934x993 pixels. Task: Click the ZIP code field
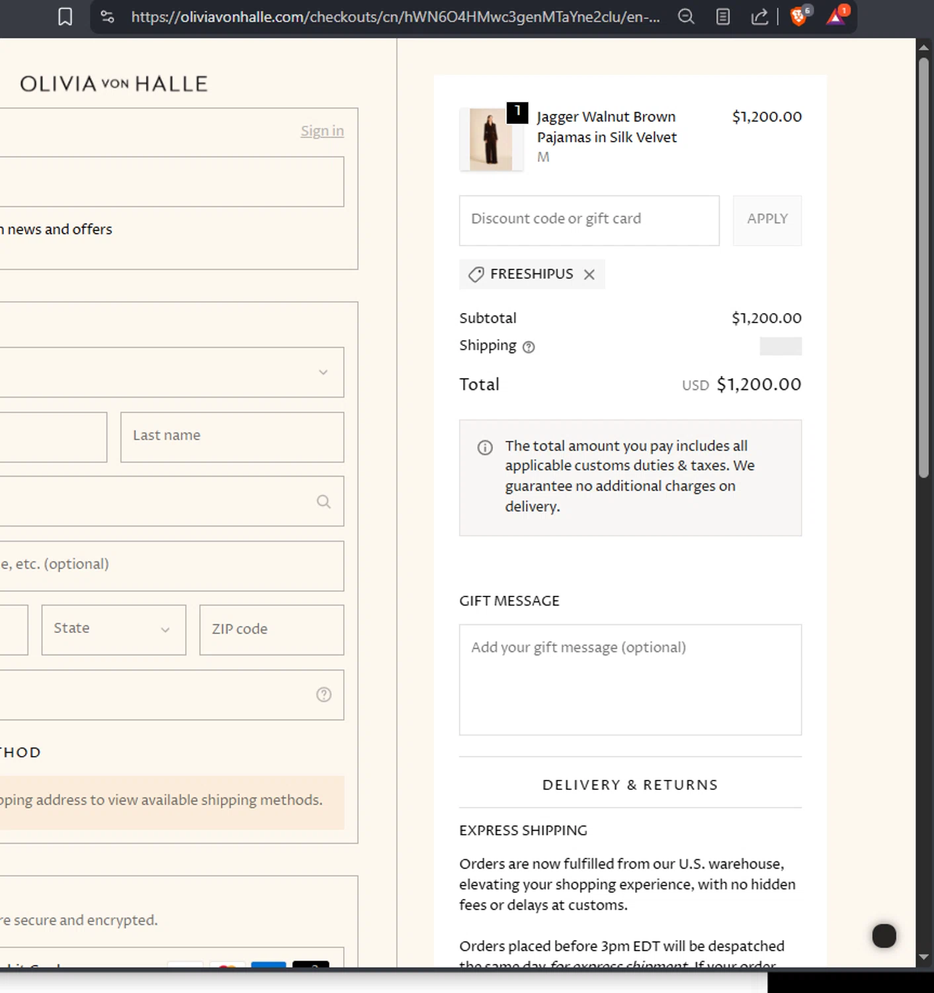pos(272,630)
